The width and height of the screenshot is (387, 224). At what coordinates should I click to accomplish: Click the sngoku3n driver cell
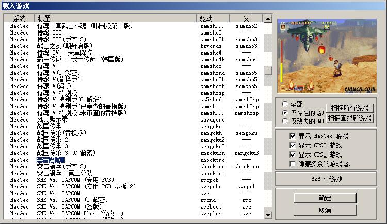tap(213, 153)
